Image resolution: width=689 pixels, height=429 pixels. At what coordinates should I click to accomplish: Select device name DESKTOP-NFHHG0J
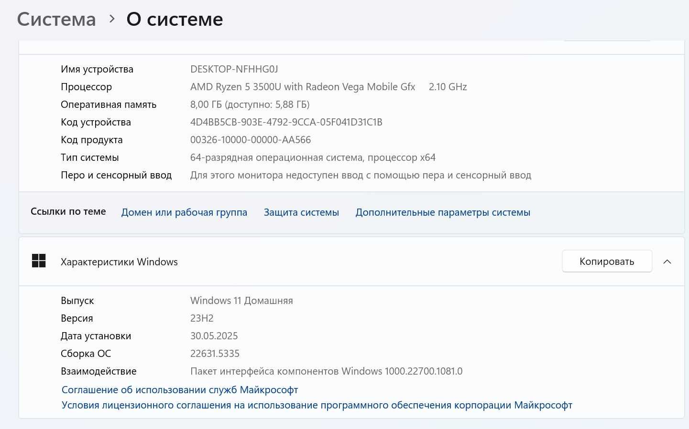pyautogui.click(x=234, y=69)
